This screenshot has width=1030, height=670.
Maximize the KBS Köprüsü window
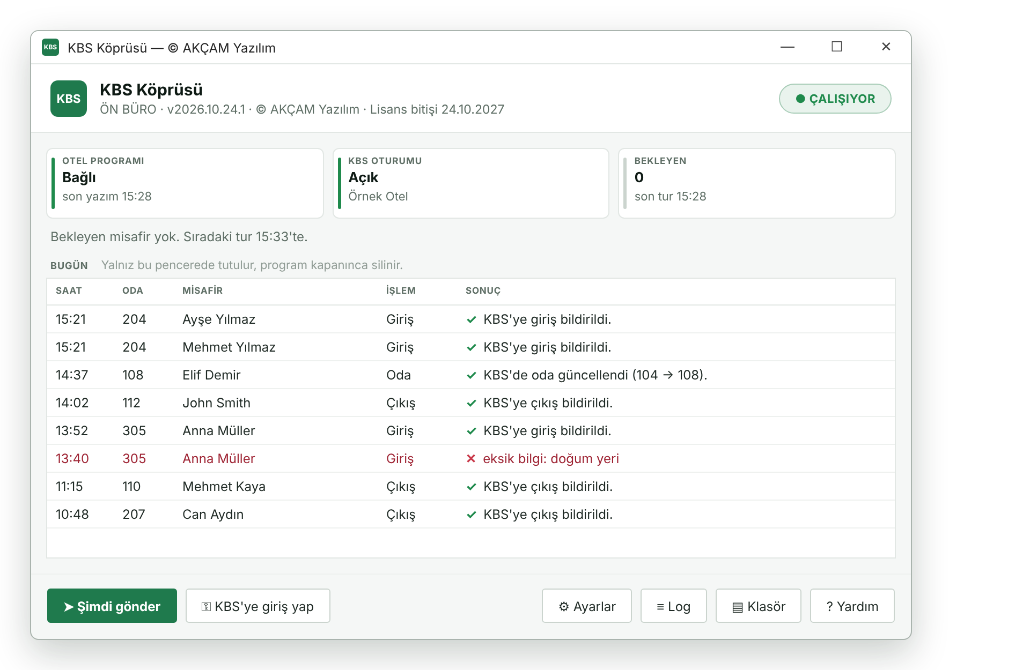[837, 47]
